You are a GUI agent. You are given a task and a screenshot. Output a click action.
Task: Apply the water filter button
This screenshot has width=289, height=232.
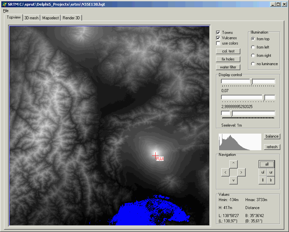[x=228, y=67]
